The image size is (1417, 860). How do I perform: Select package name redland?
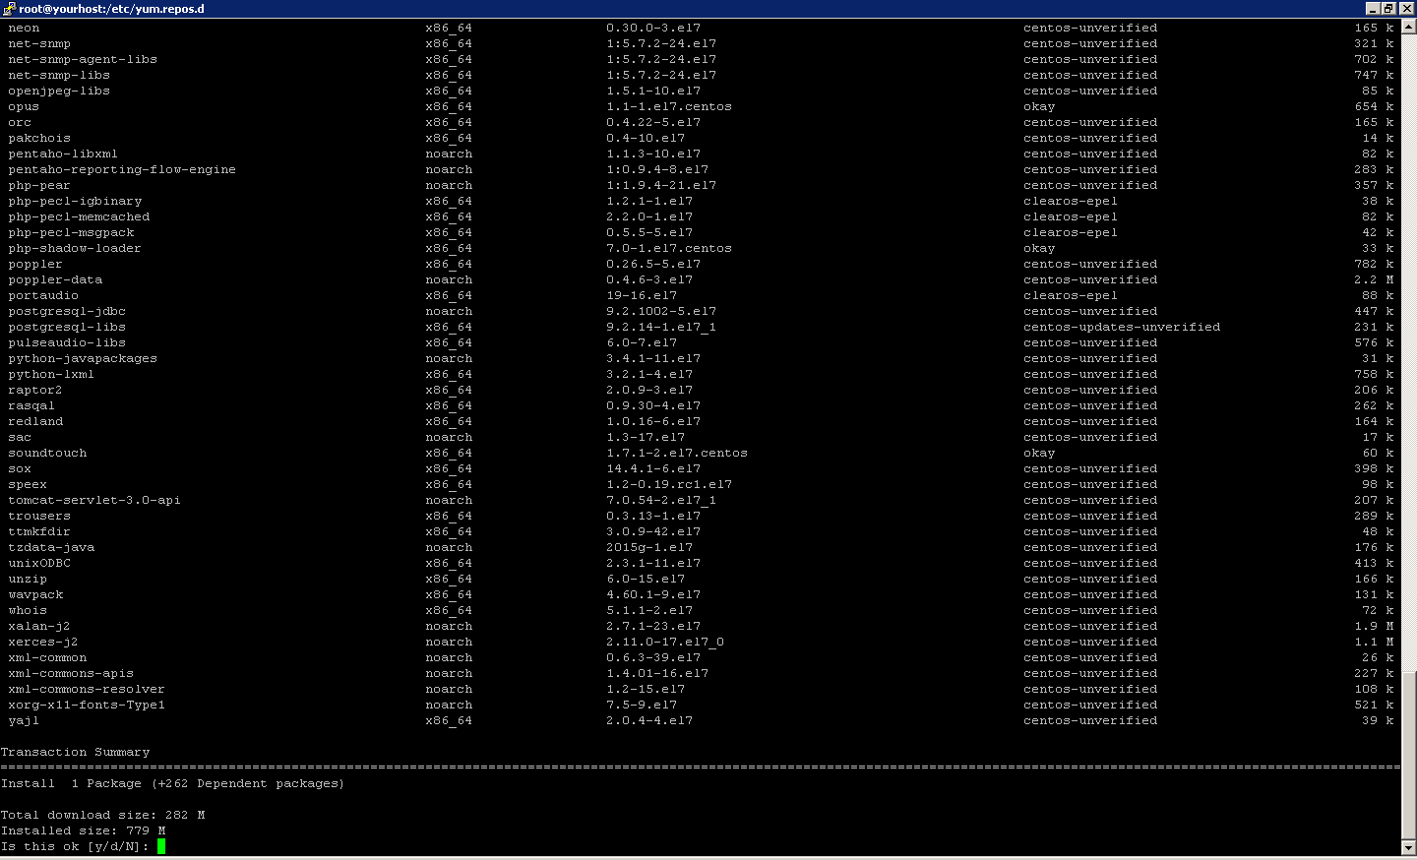(x=35, y=421)
